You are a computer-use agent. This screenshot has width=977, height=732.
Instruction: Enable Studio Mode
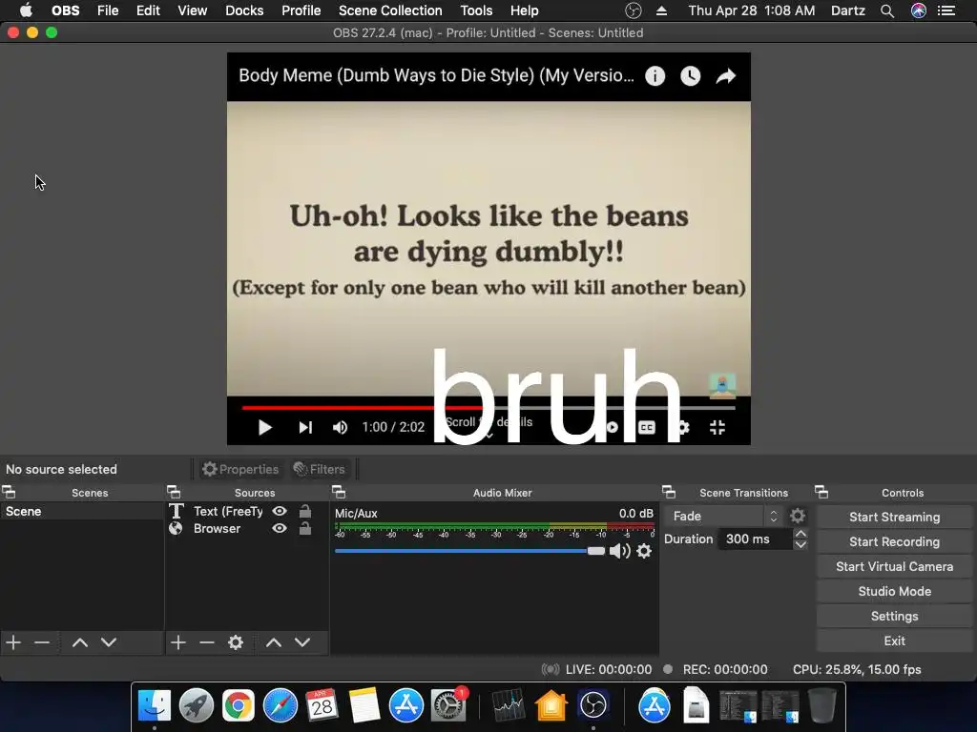coord(894,591)
